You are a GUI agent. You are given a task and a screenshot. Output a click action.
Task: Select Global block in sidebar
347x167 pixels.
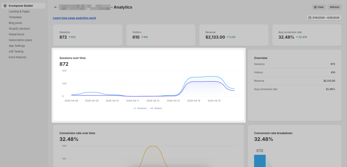pos(17,34)
